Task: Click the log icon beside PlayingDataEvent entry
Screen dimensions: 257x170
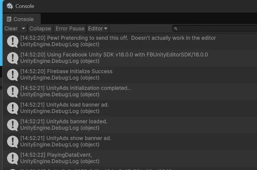Action: tap(12, 158)
